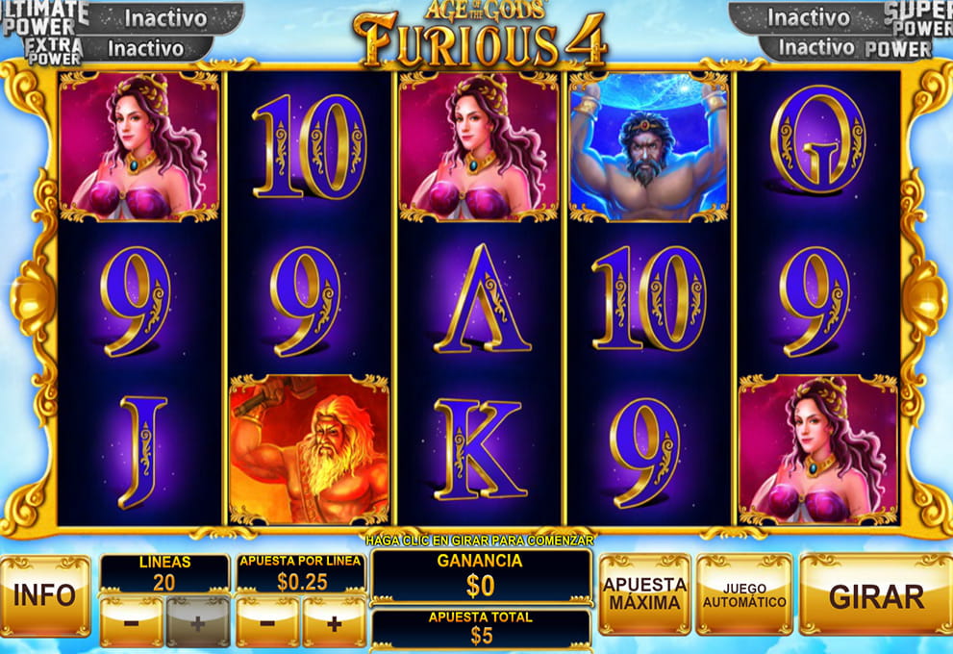Open the INFO paytable button
This screenshot has height=654, width=953.
coord(45,595)
